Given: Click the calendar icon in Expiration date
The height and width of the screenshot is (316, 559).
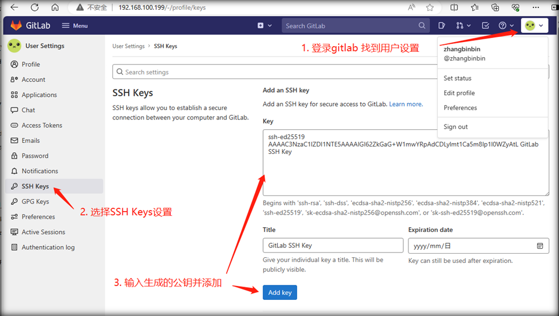Looking at the screenshot, I should (x=540, y=246).
